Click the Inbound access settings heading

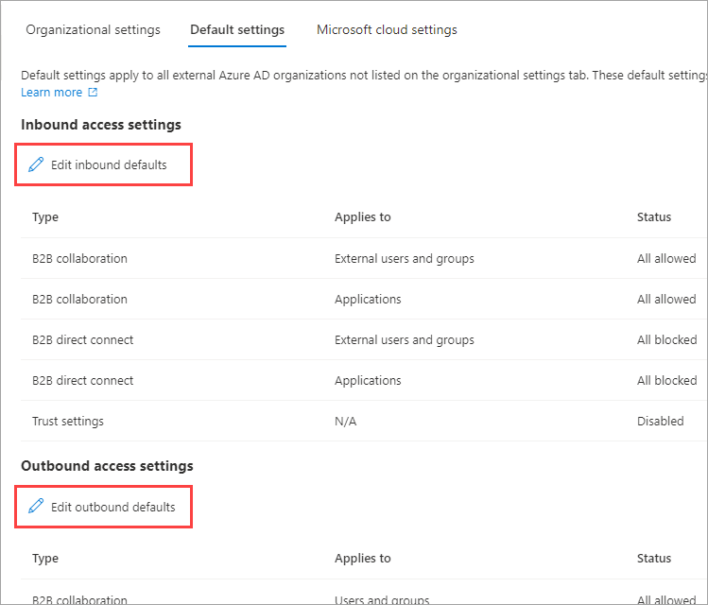pyautogui.click(x=101, y=125)
